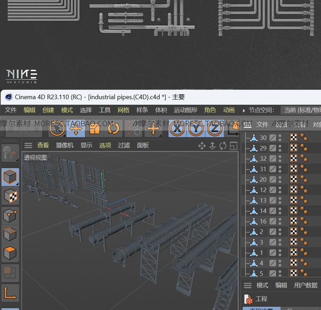Click viewport dolly camera icon
Image resolution: width=321 pixels, height=310 pixels.
[212, 146]
